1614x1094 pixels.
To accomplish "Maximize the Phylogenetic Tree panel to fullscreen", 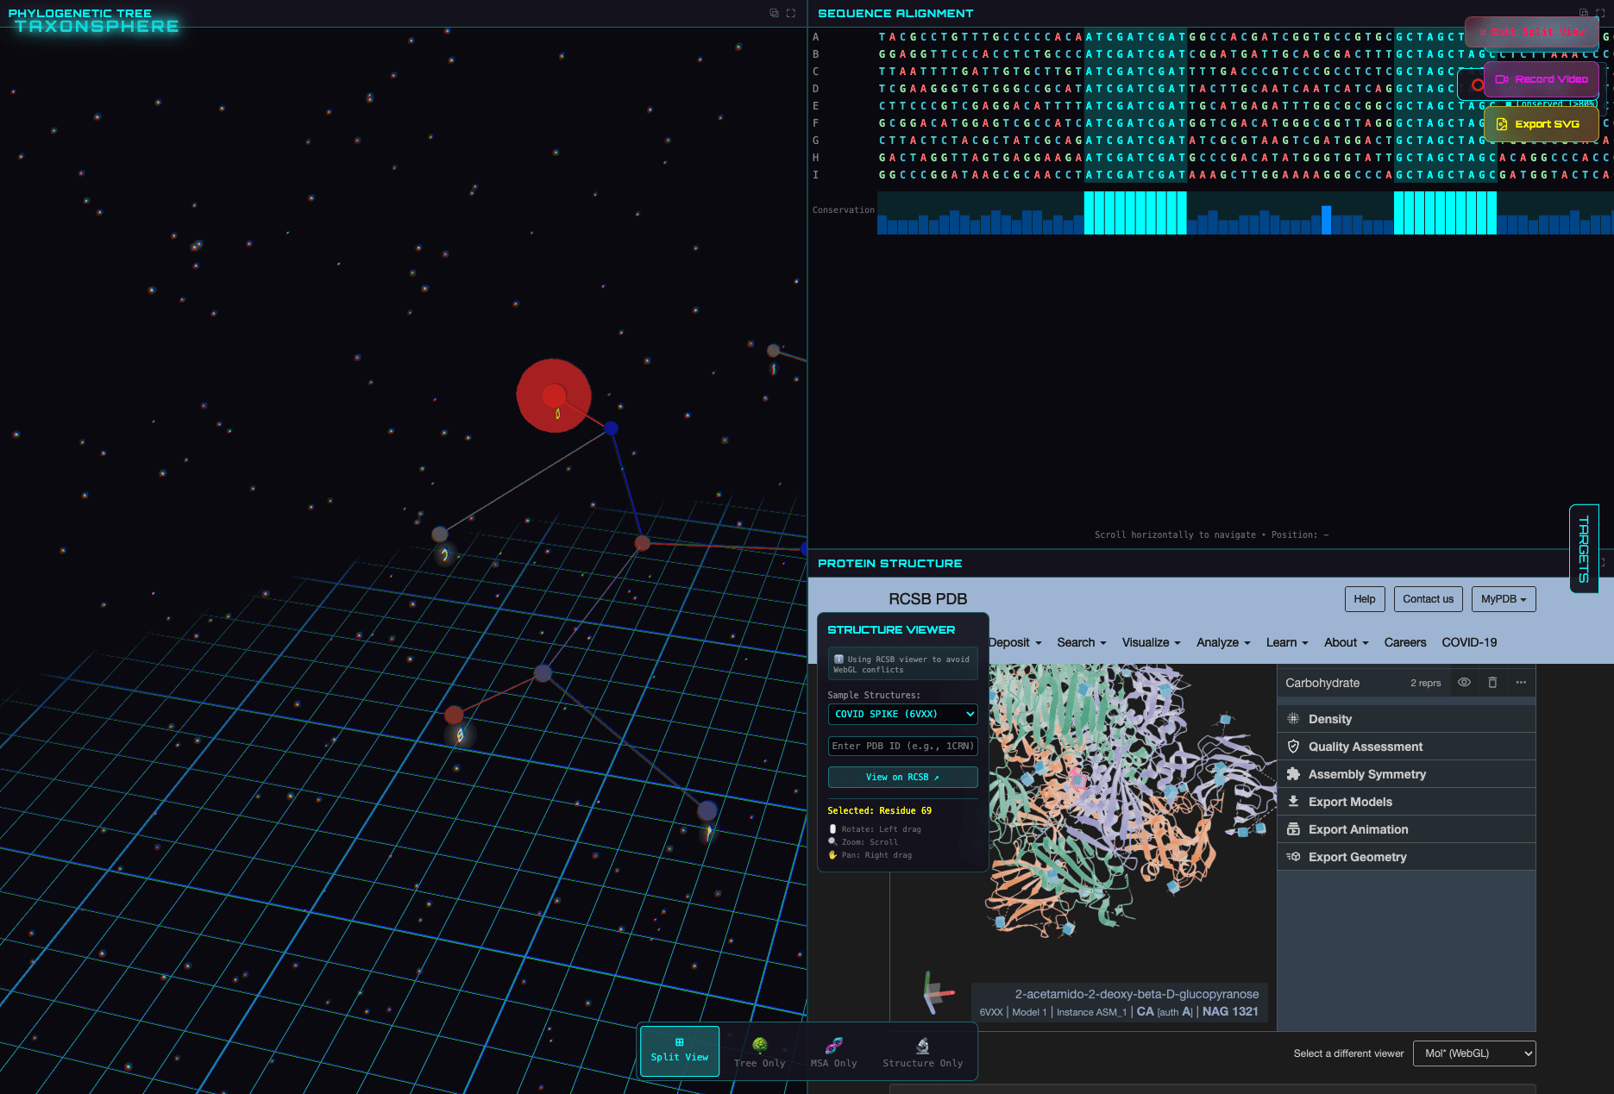I will (790, 13).
